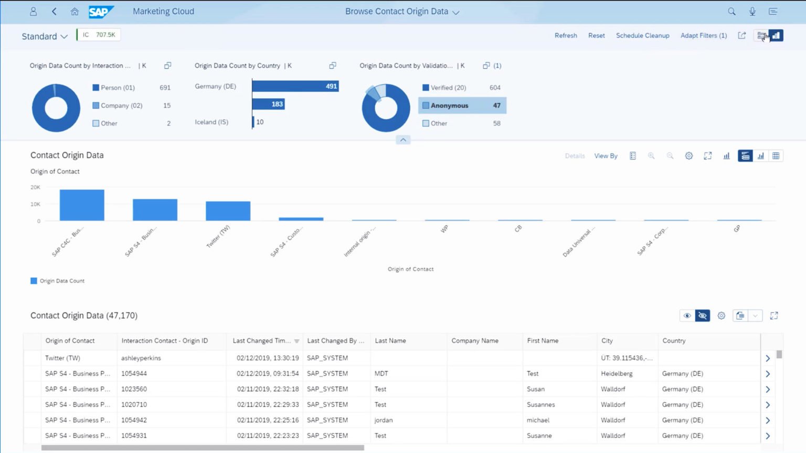Click the Twitter (TW) chart bar

pos(228,211)
